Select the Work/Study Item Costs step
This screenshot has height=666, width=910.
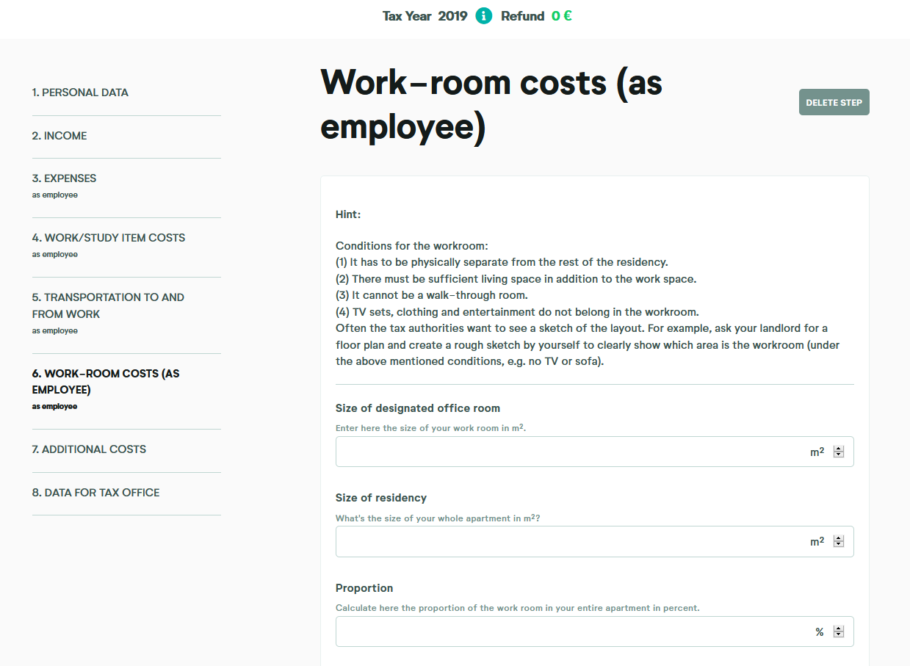tap(108, 237)
